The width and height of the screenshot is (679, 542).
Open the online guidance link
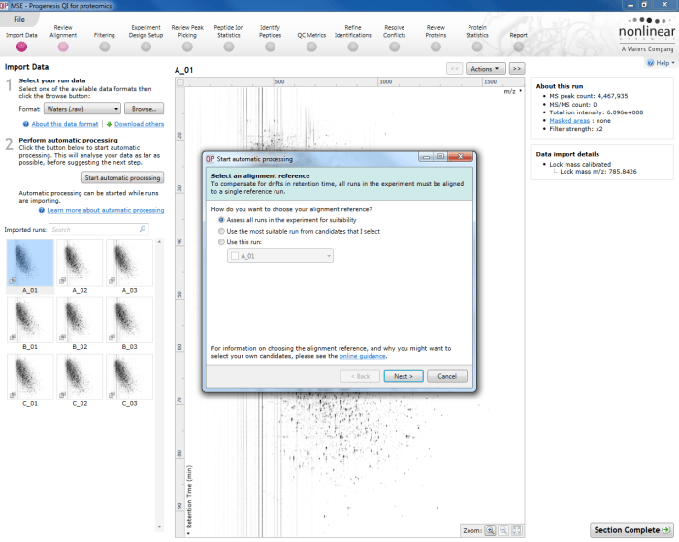click(363, 356)
